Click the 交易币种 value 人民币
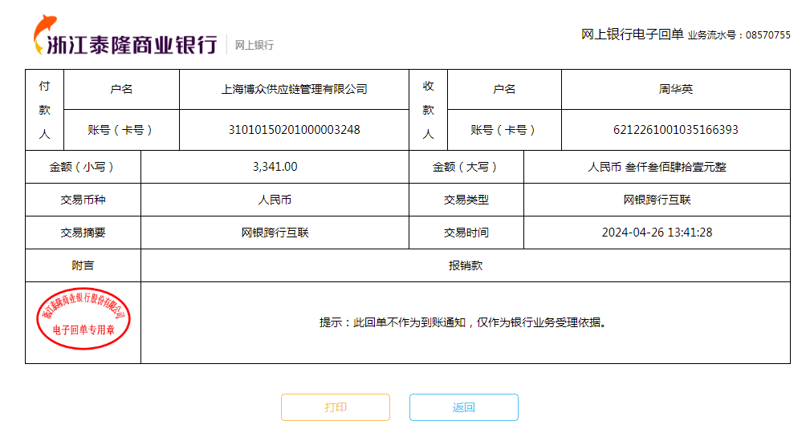 click(275, 200)
